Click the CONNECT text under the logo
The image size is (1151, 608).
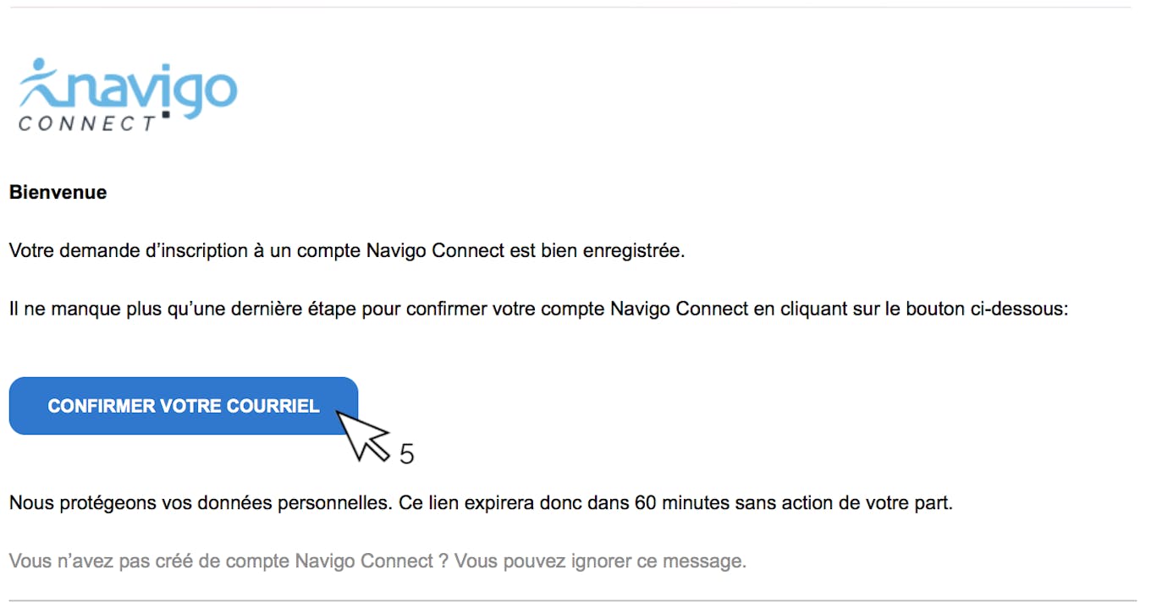point(87,123)
